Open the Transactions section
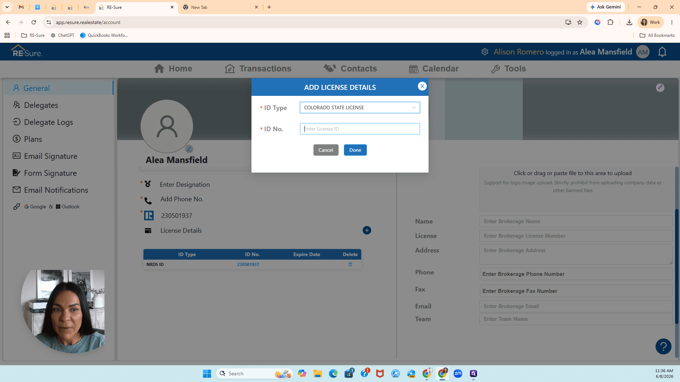Screen dimensions: 680x382 click(x=258, y=69)
